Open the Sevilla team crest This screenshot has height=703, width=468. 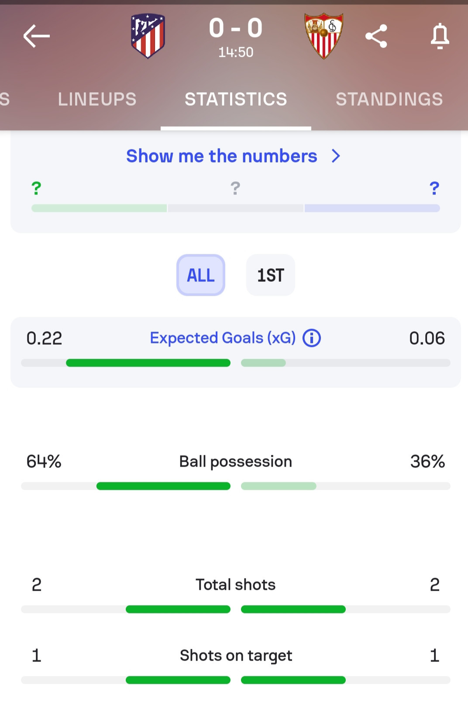point(323,36)
